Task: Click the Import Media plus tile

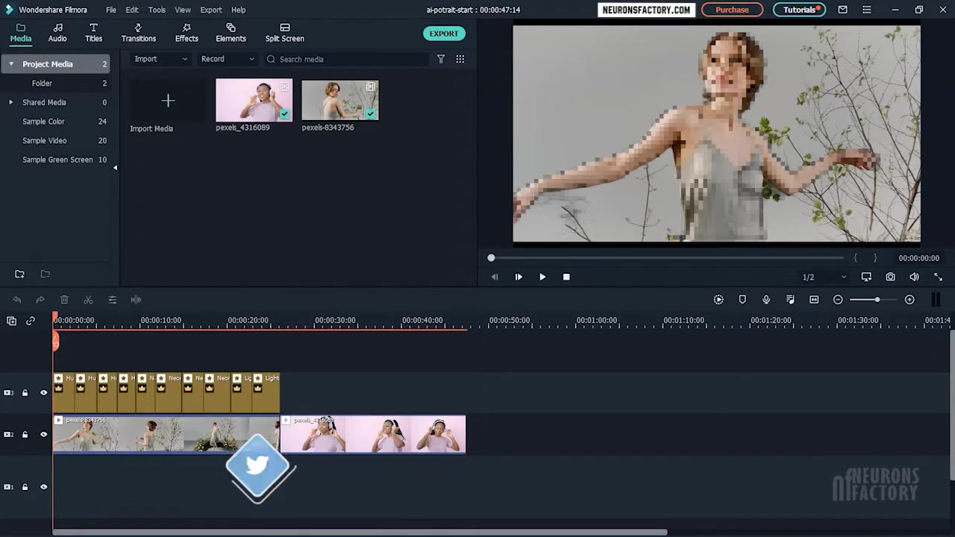Action: click(168, 101)
